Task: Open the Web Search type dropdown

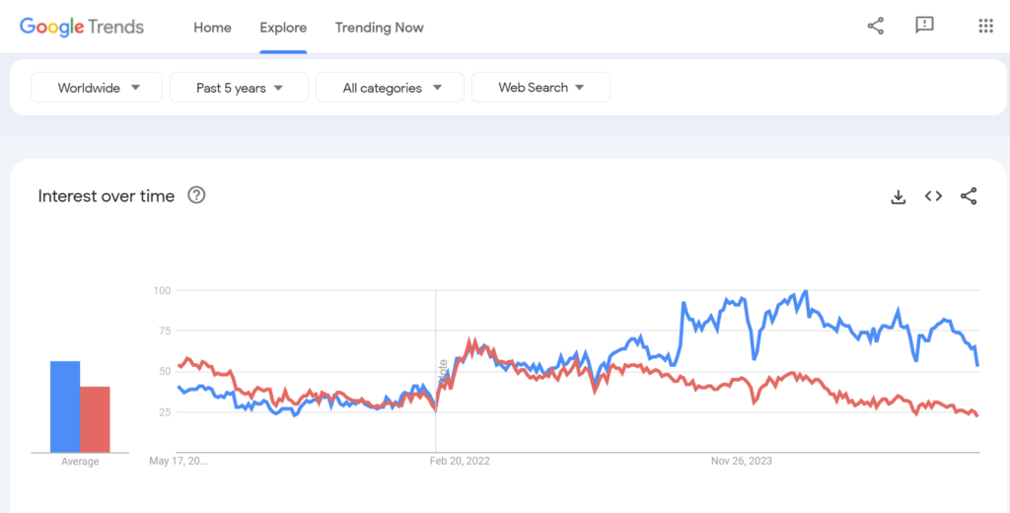Action: 541,88
